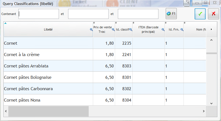Click magnifier icon in ITEM Barcode header
The image size is (221, 121).
click(163, 29)
